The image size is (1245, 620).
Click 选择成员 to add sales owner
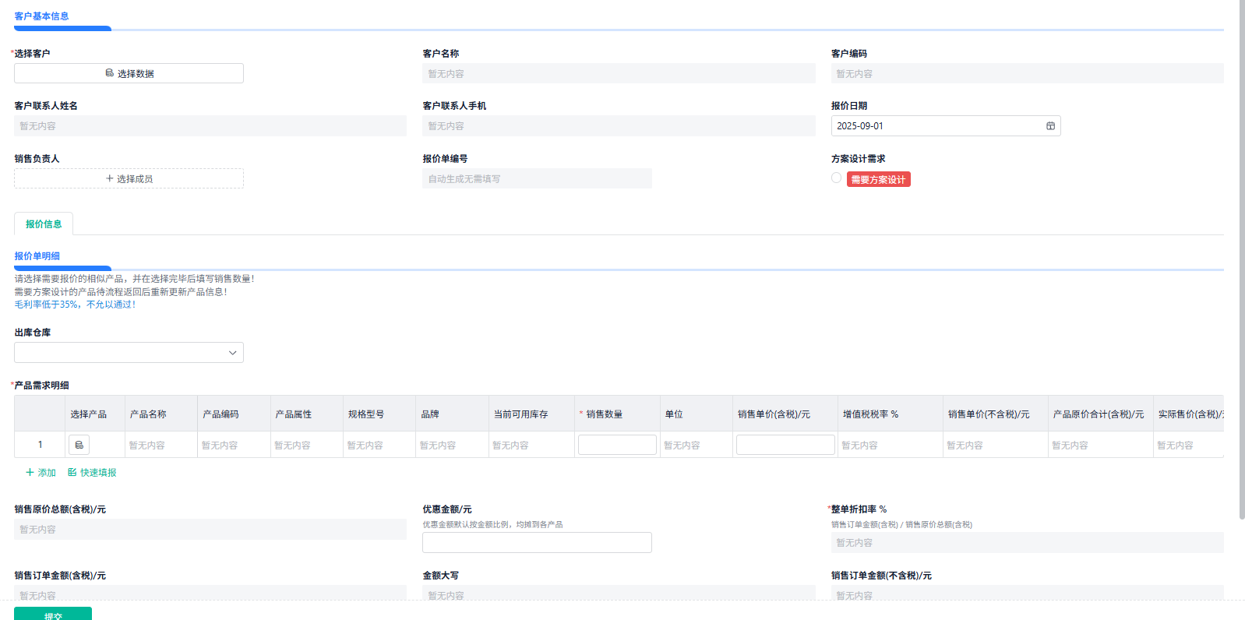[x=129, y=178]
